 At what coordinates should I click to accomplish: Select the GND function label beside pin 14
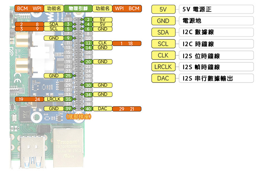[102, 48]
